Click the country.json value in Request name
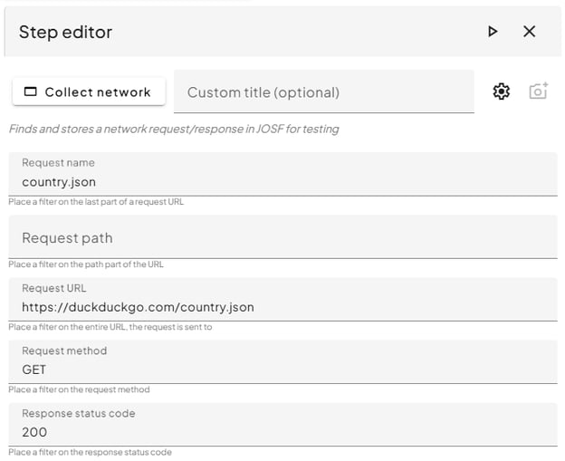Image resolution: width=565 pixels, height=461 pixels. (59, 182)
